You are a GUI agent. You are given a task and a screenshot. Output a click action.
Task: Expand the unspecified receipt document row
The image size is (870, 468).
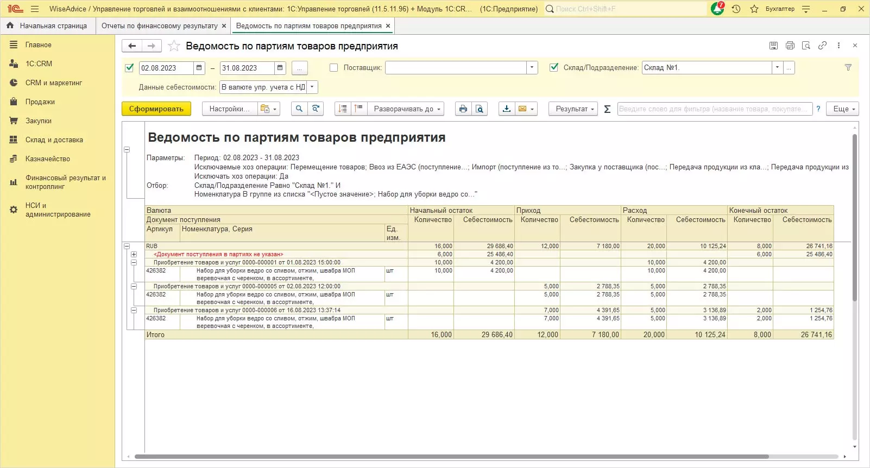134,254
